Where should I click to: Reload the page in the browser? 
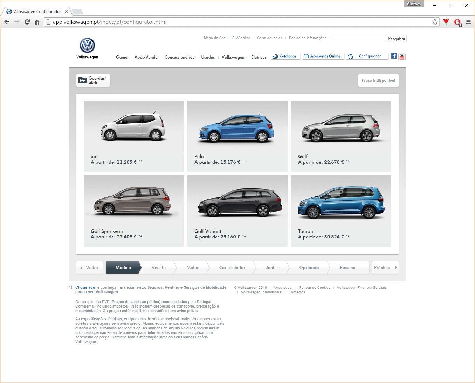point(27,22)
